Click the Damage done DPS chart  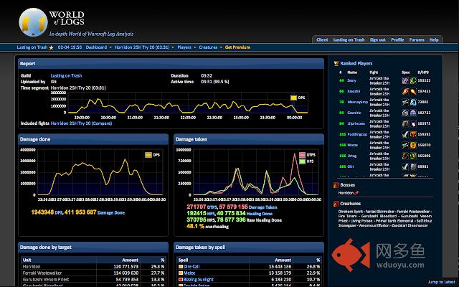click(x=100, y=172)
